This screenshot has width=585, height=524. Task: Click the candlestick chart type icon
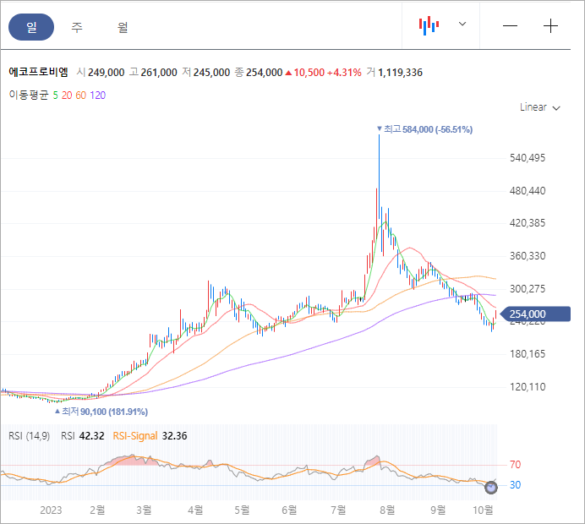(x=429, y=25)
